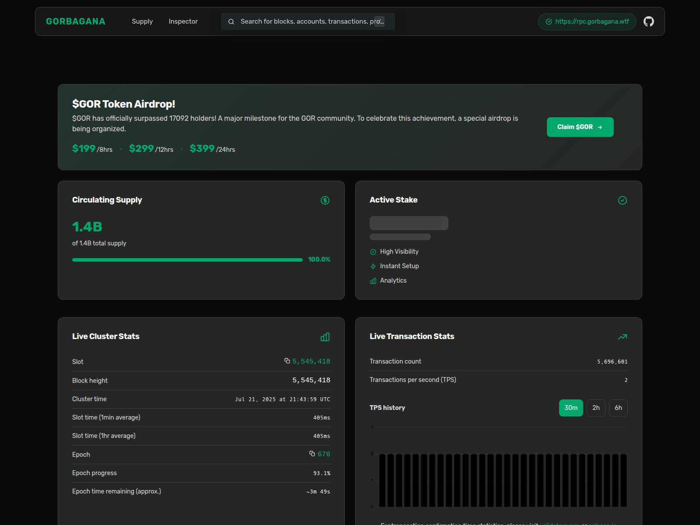700x525 pixels.
Task: Click the Circulating Supply progress bar
Action: coord(187,259)
